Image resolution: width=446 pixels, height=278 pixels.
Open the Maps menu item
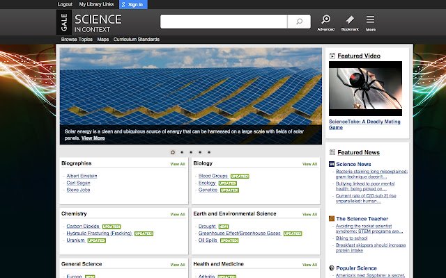(x=103, y=40)
